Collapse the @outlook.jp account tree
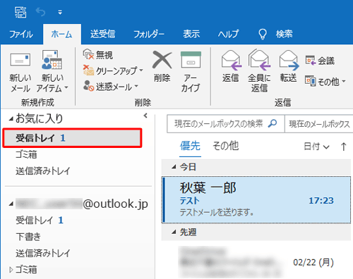The width and height of the screenshot is (353, 279). pos(11,204)
